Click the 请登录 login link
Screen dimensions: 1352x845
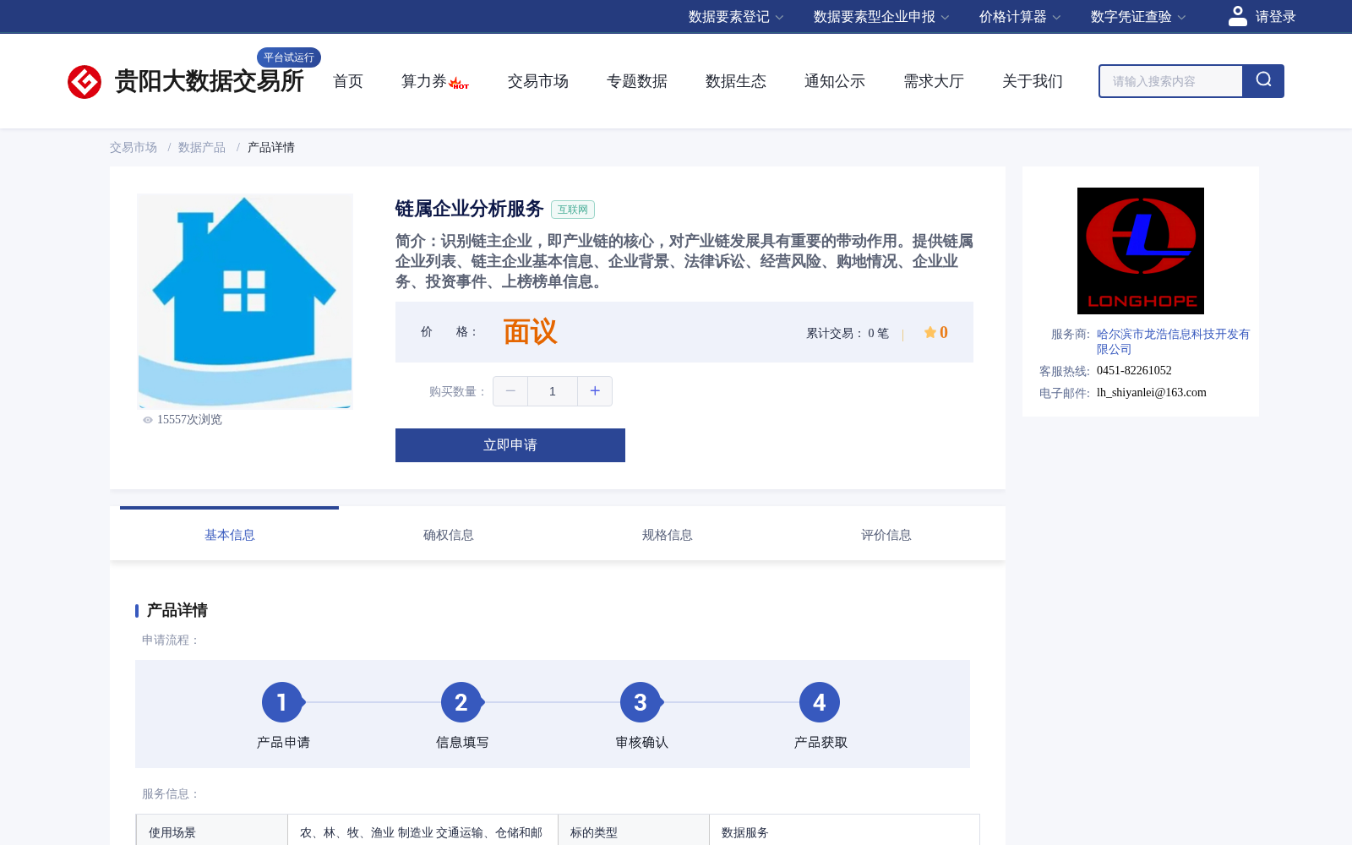(x=1275, y=17)
